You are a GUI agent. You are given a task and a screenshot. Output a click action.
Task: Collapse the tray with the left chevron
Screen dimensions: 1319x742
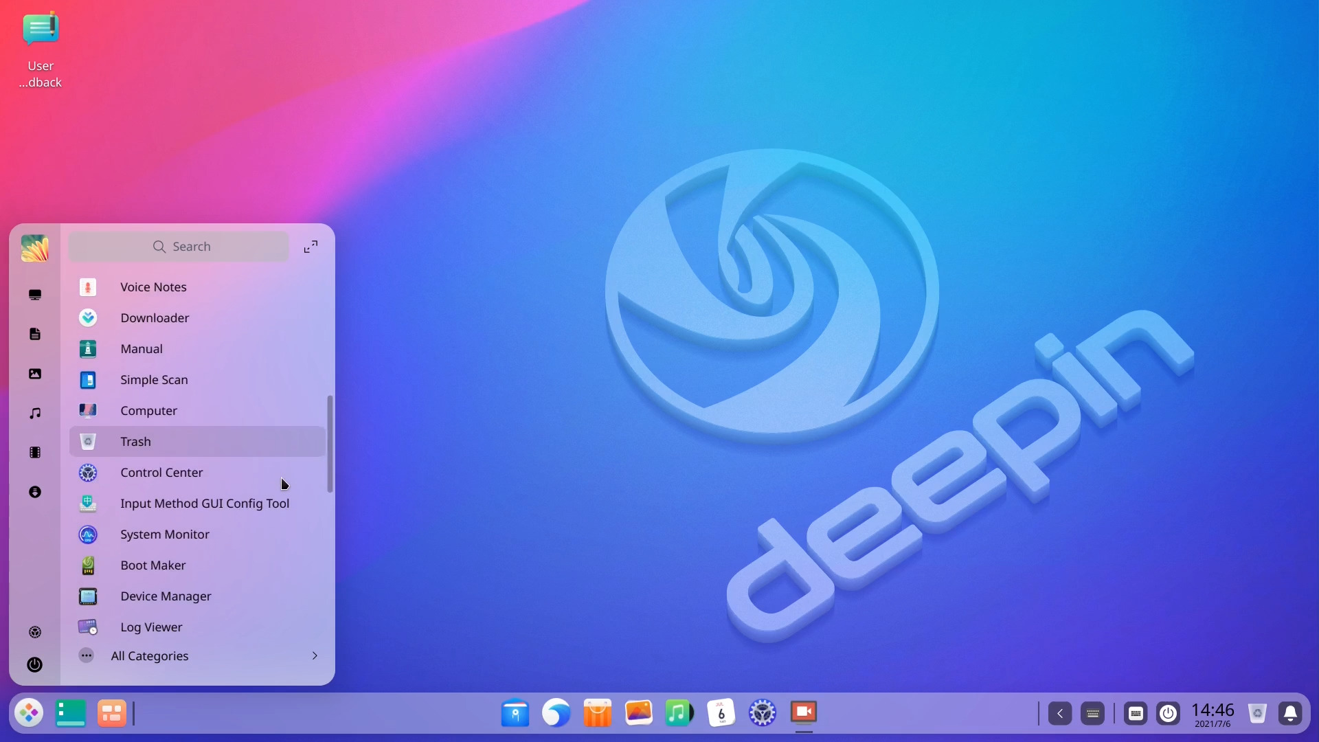1059,713
